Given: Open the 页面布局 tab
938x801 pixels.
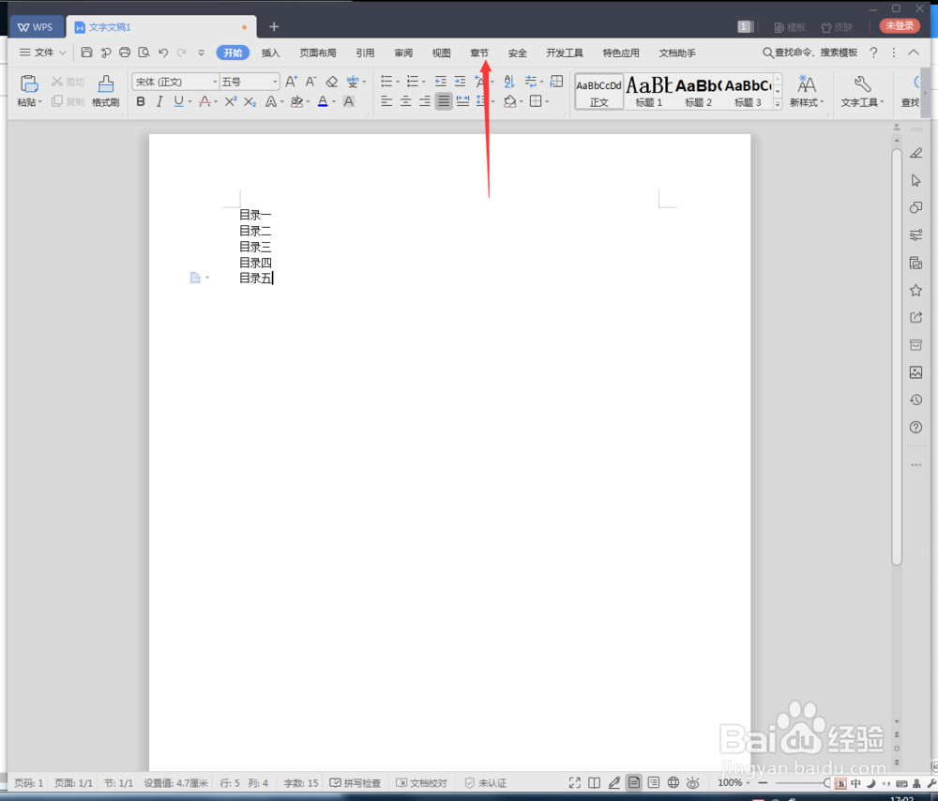Looking at the screenshot, I should click(318, 53).
